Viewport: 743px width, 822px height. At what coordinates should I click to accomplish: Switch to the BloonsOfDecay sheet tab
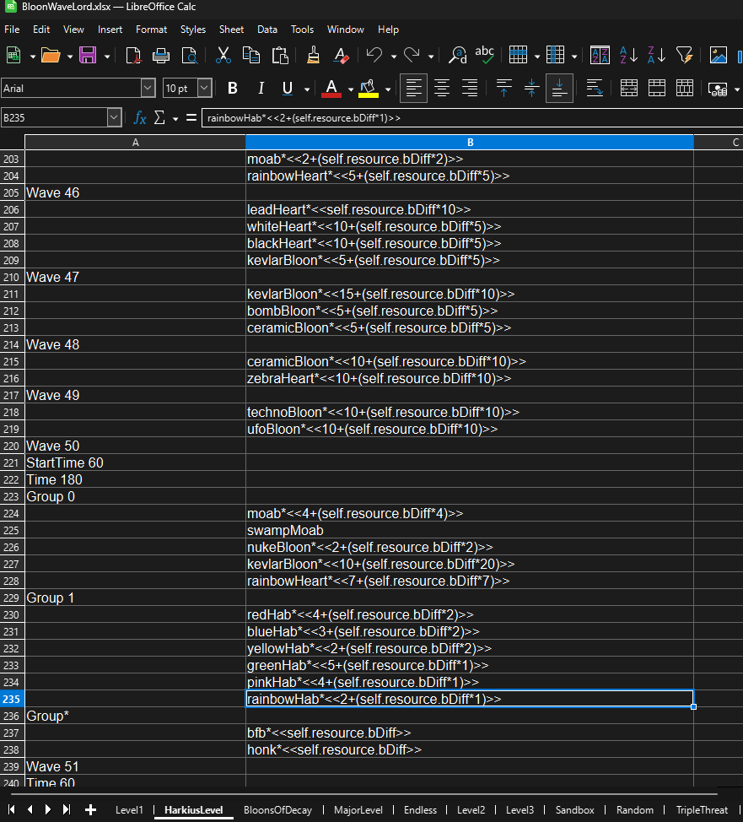click(x=277, y=810)
